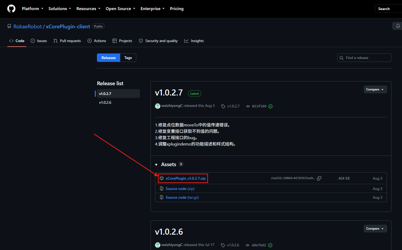Click the green verified check next to dde7bd2
402x250 pixels.
(x=270, y=245)
